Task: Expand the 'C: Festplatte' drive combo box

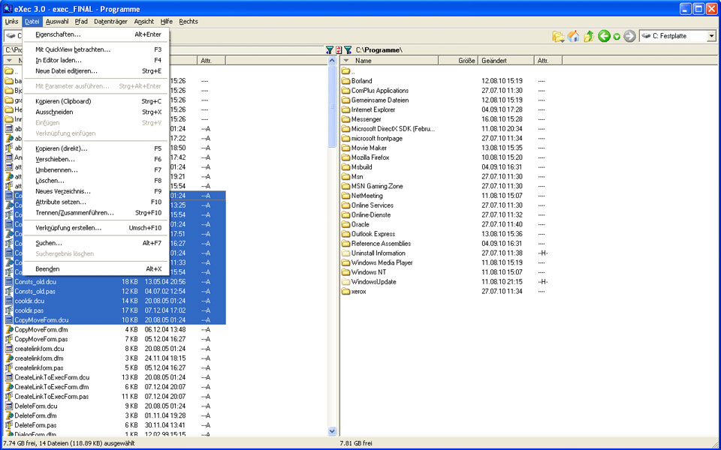Action: (x=710, y=36)
